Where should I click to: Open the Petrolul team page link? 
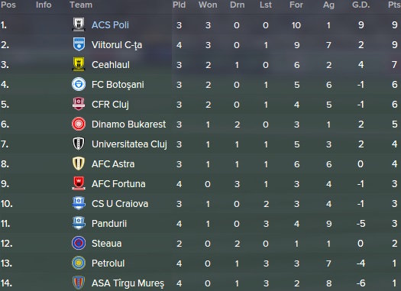[x=108, y=264]
